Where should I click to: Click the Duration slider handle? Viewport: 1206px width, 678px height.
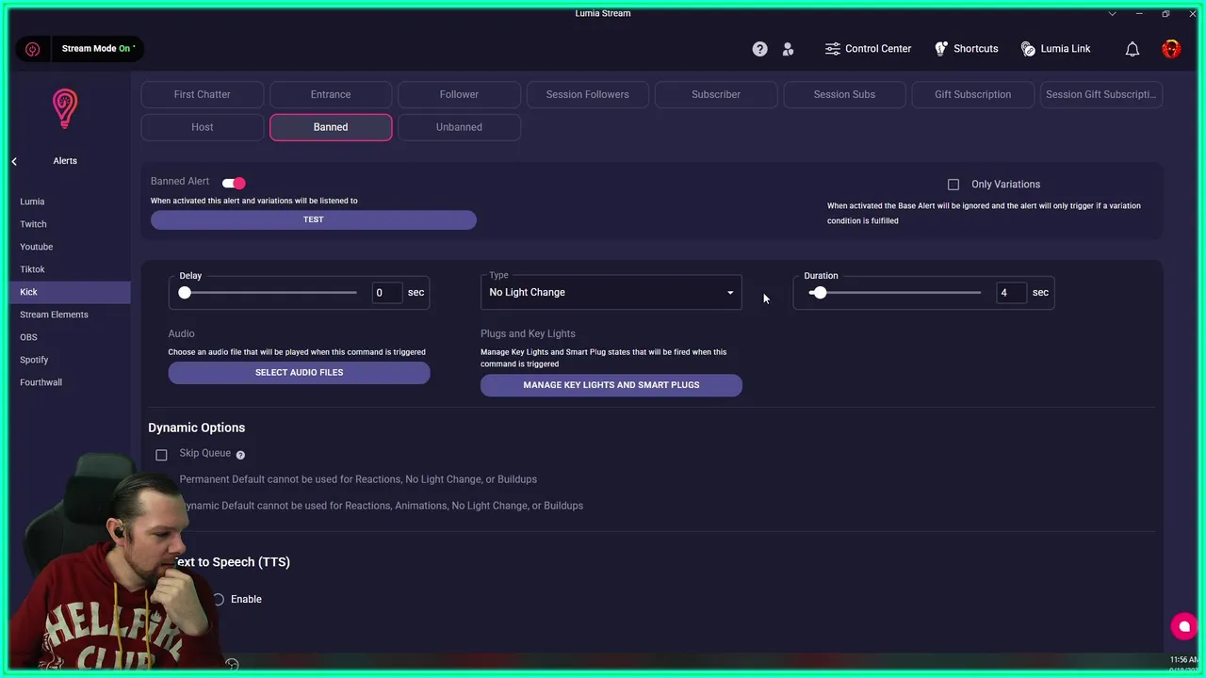click(x=820, y=293)
